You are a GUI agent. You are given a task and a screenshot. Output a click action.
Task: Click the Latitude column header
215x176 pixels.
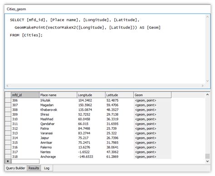coord(119,95)
